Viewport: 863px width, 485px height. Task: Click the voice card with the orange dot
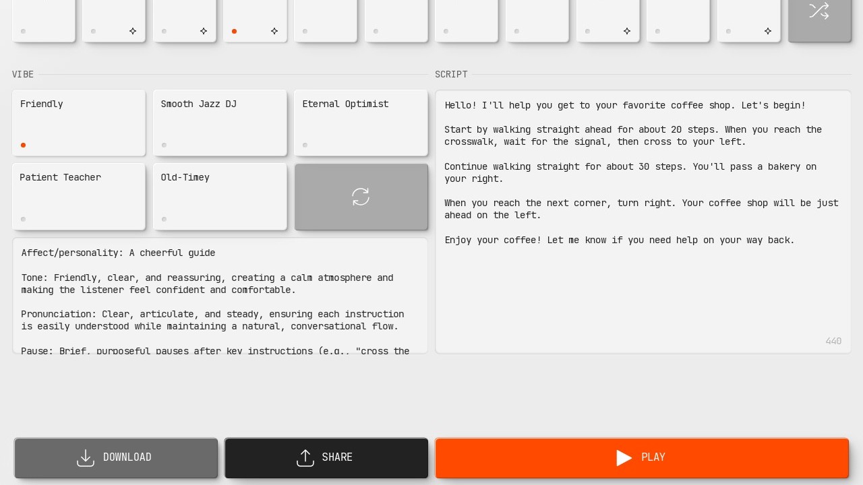tap(254, 20)
